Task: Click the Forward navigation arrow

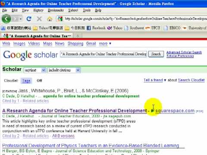Action: (x=16, y=19)
